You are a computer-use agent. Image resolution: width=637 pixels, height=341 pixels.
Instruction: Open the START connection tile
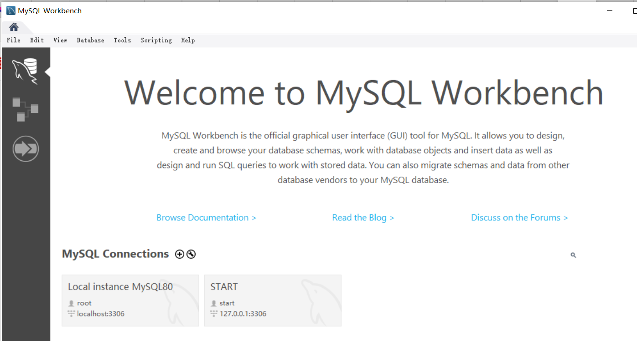tap(273, 300)
